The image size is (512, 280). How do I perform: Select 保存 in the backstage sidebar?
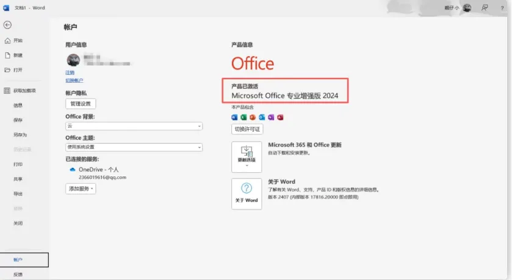tap(18, 120)
